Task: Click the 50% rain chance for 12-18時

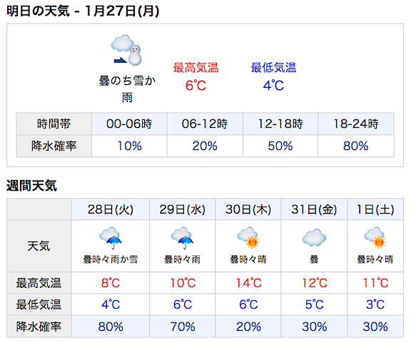Action: (x=280, y=146)
